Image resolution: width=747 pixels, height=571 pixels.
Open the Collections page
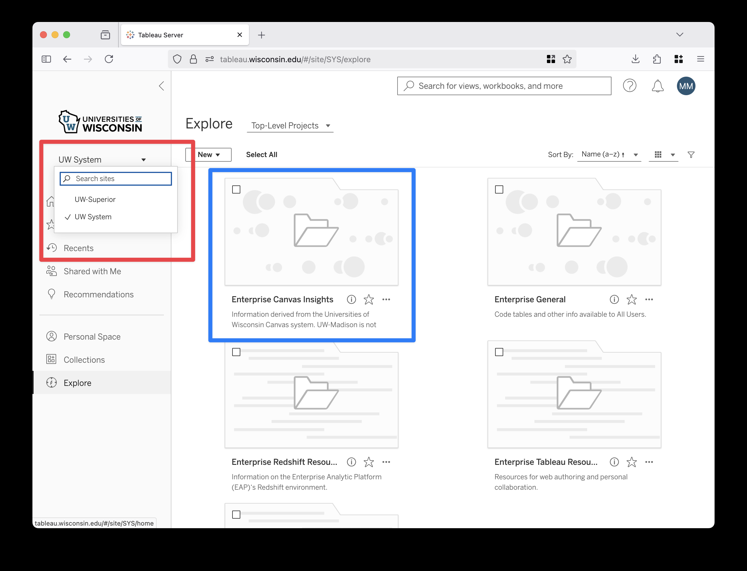click(x=84, y=359)
